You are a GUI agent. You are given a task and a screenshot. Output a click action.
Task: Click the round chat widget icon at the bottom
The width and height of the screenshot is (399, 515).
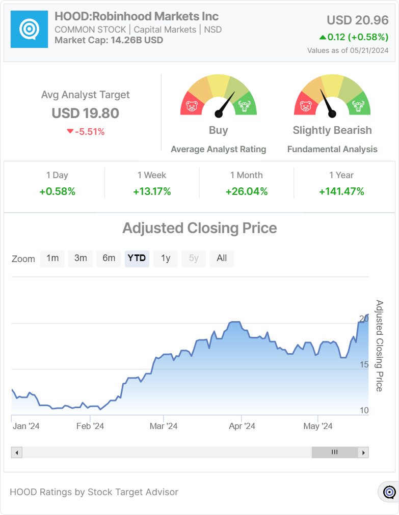[389, 492]
